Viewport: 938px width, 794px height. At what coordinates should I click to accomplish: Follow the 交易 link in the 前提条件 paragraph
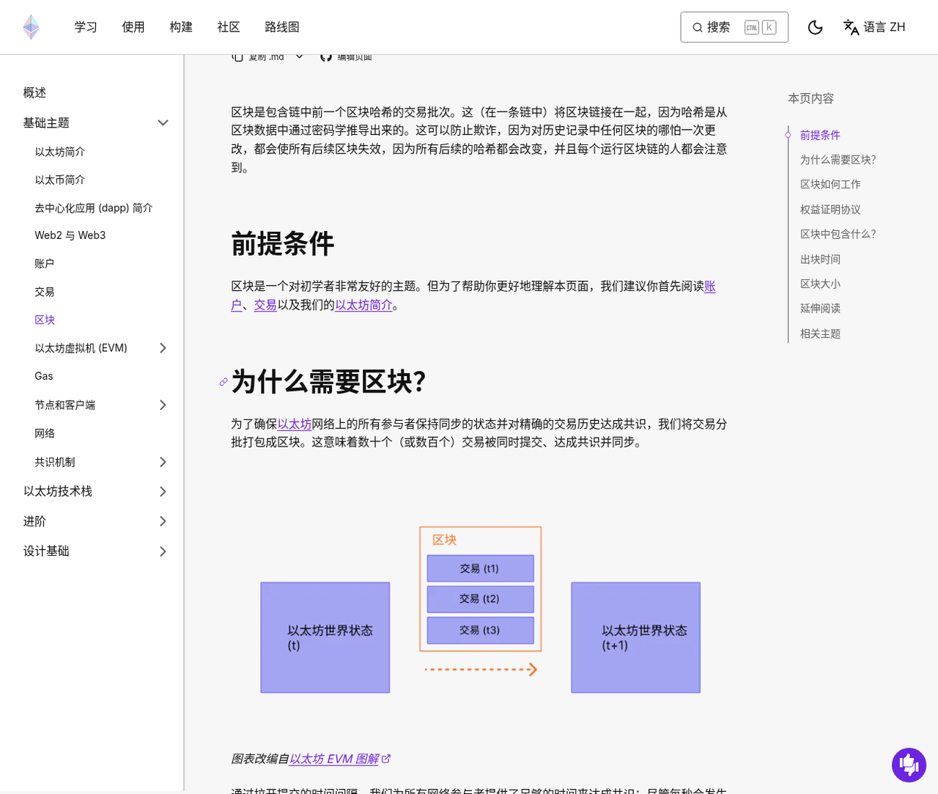265,305
